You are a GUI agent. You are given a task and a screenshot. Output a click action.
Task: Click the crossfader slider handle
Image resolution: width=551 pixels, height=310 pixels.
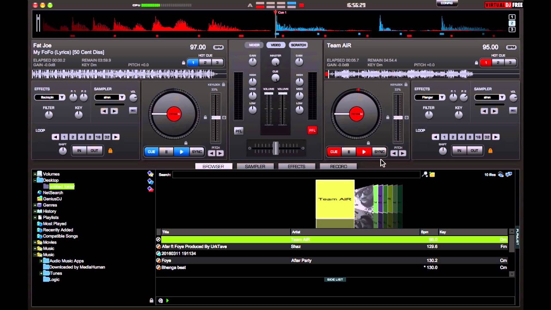(275, 148)
